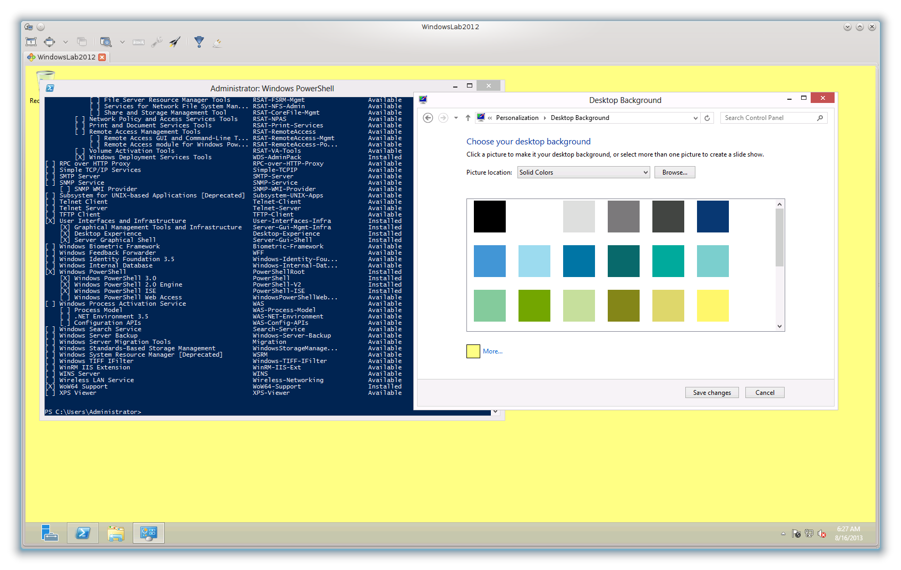Show hidden system tray icons
The image size is (901, 570).
coord(783,533)
